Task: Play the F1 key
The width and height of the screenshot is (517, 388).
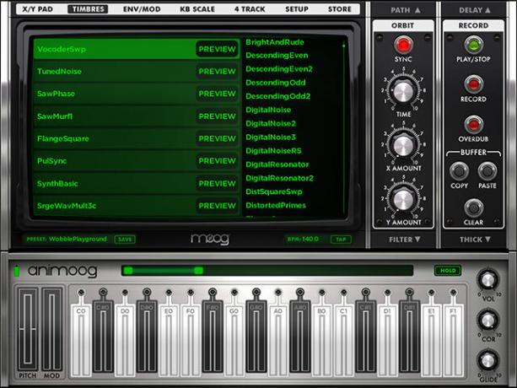Action: [453, 342]
